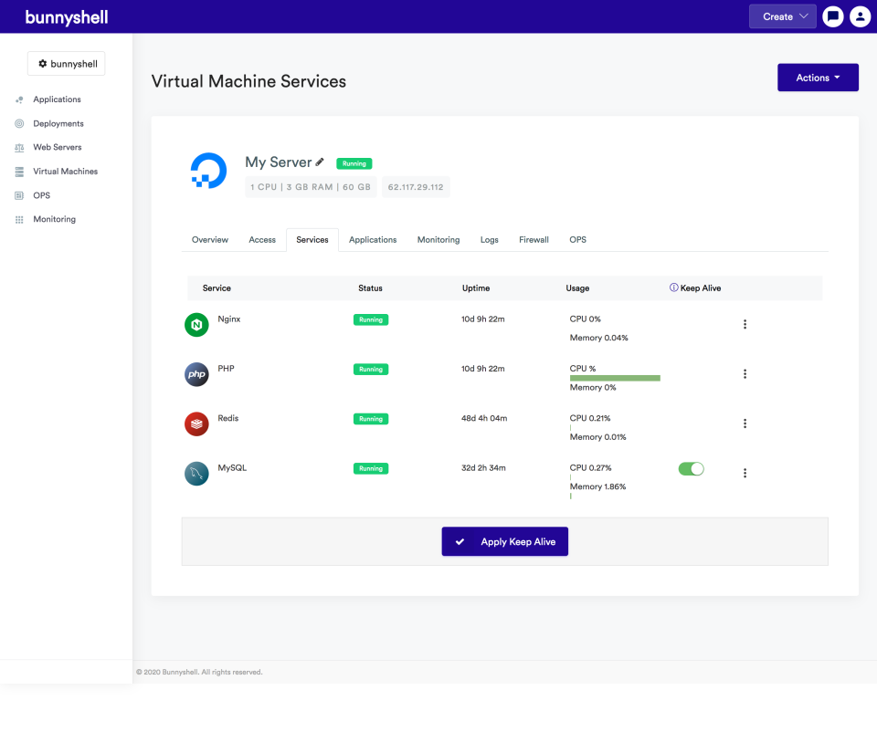The image size is (877, 732).
Task: Open the chat message icon
Action: tap(833, 16)
